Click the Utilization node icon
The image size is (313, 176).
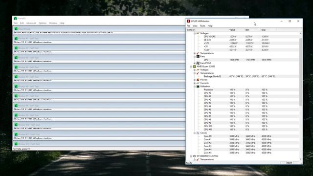coord(198,87)
